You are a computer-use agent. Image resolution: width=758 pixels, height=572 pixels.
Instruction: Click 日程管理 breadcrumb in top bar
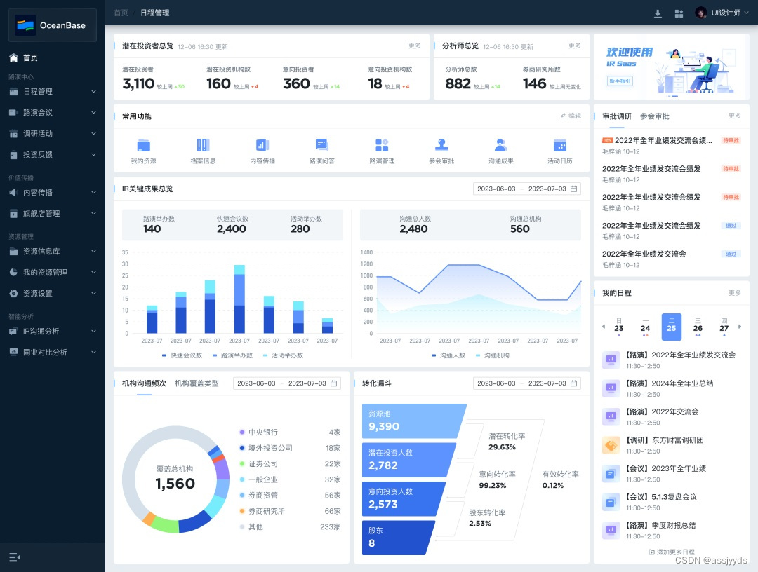click(x=154, y=13)
